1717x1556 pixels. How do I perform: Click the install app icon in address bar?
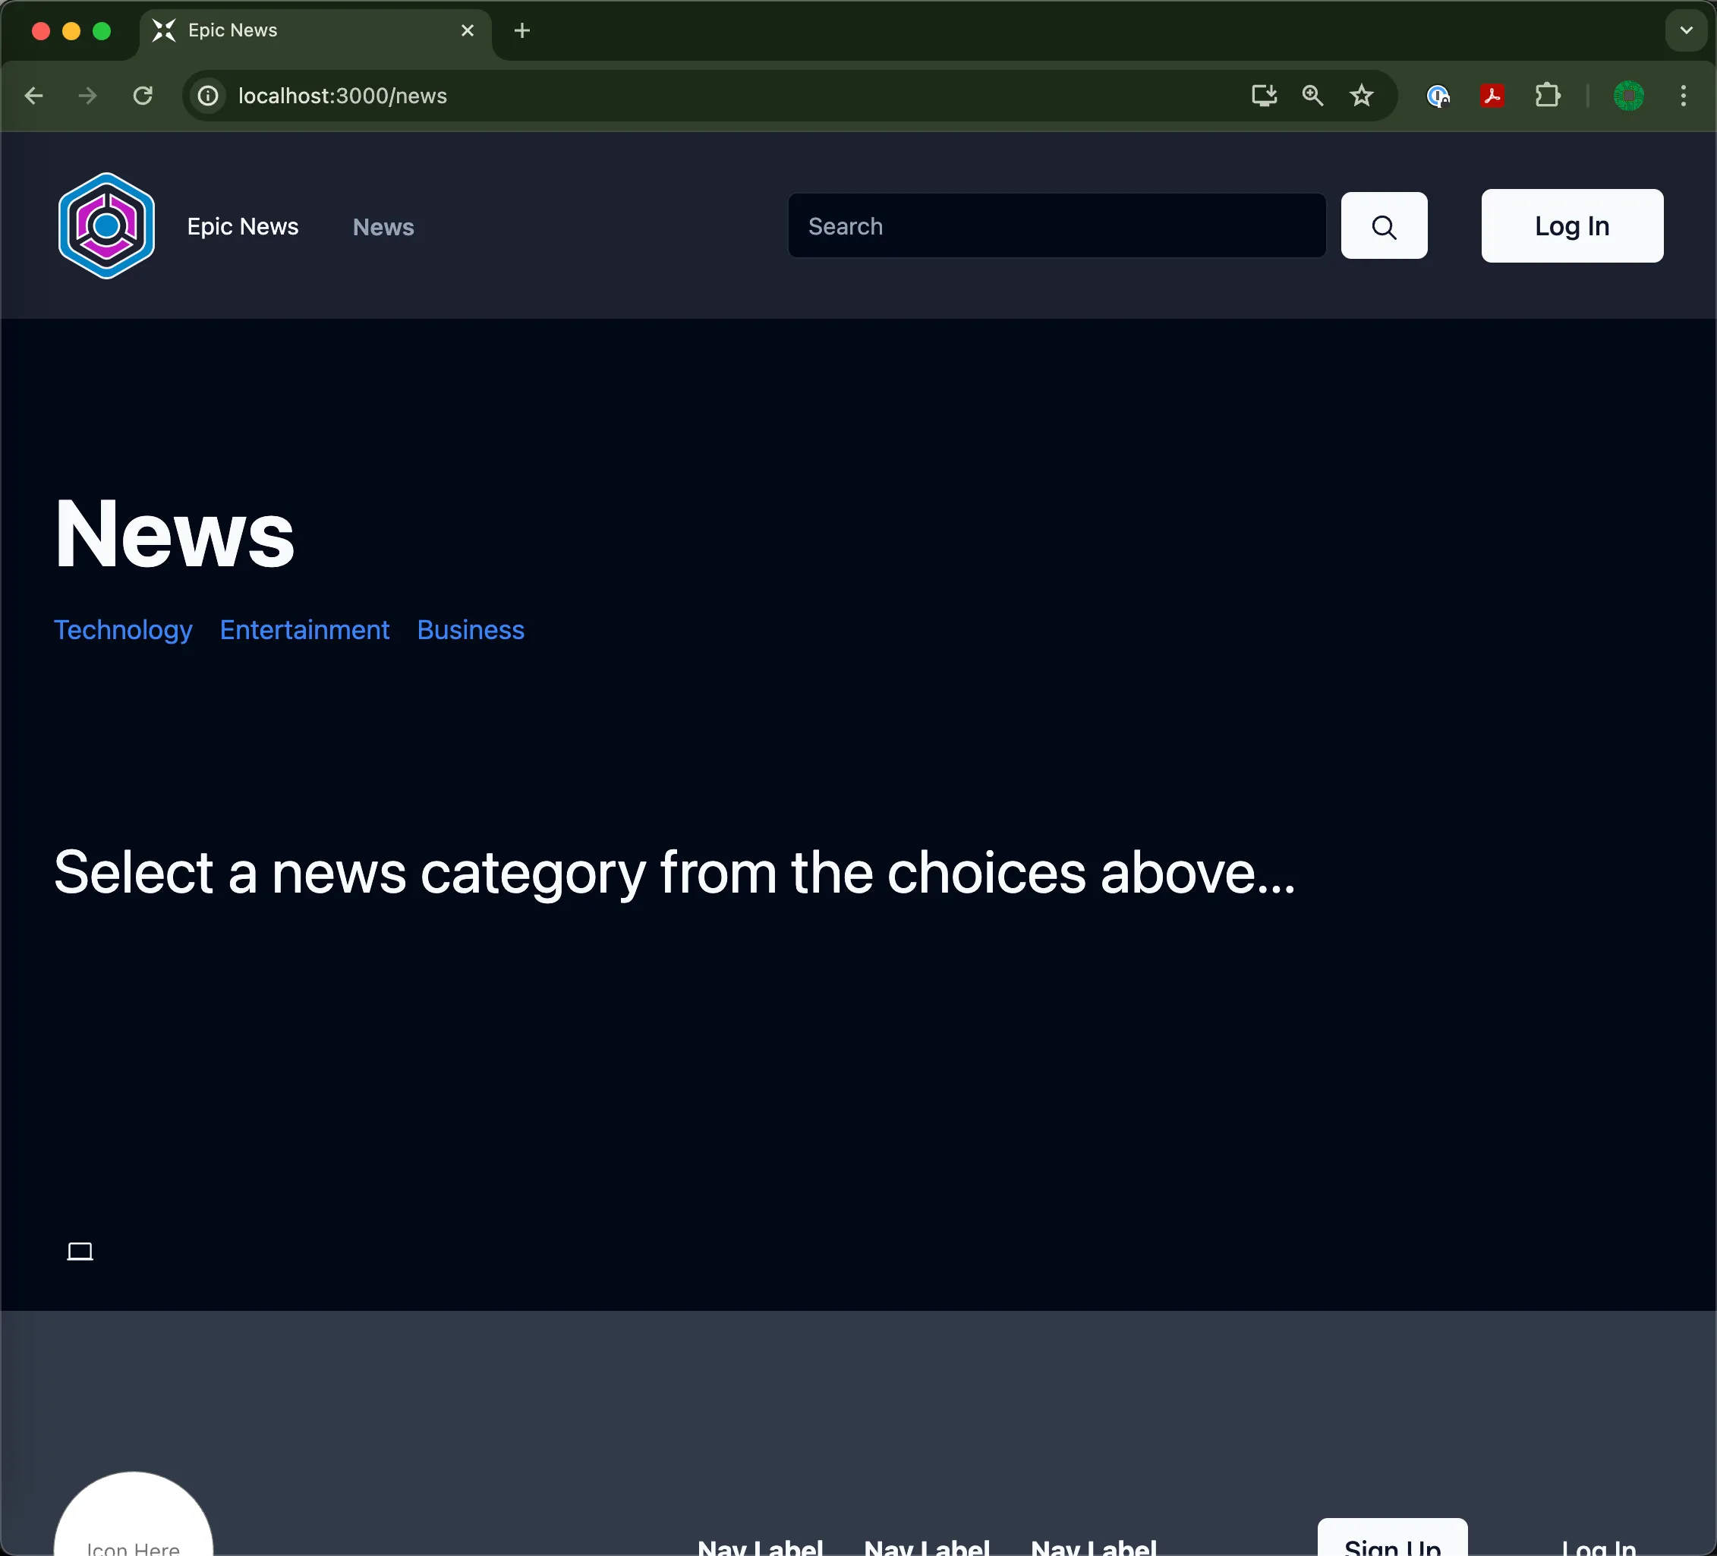[1264, 96]
